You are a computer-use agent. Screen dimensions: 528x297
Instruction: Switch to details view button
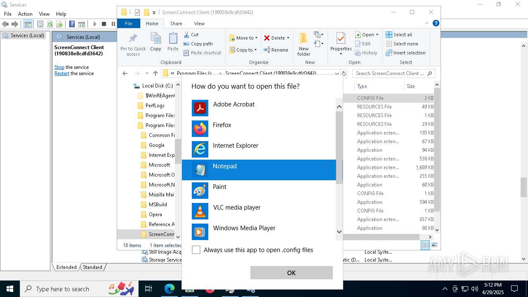click(x=425, y=245)
